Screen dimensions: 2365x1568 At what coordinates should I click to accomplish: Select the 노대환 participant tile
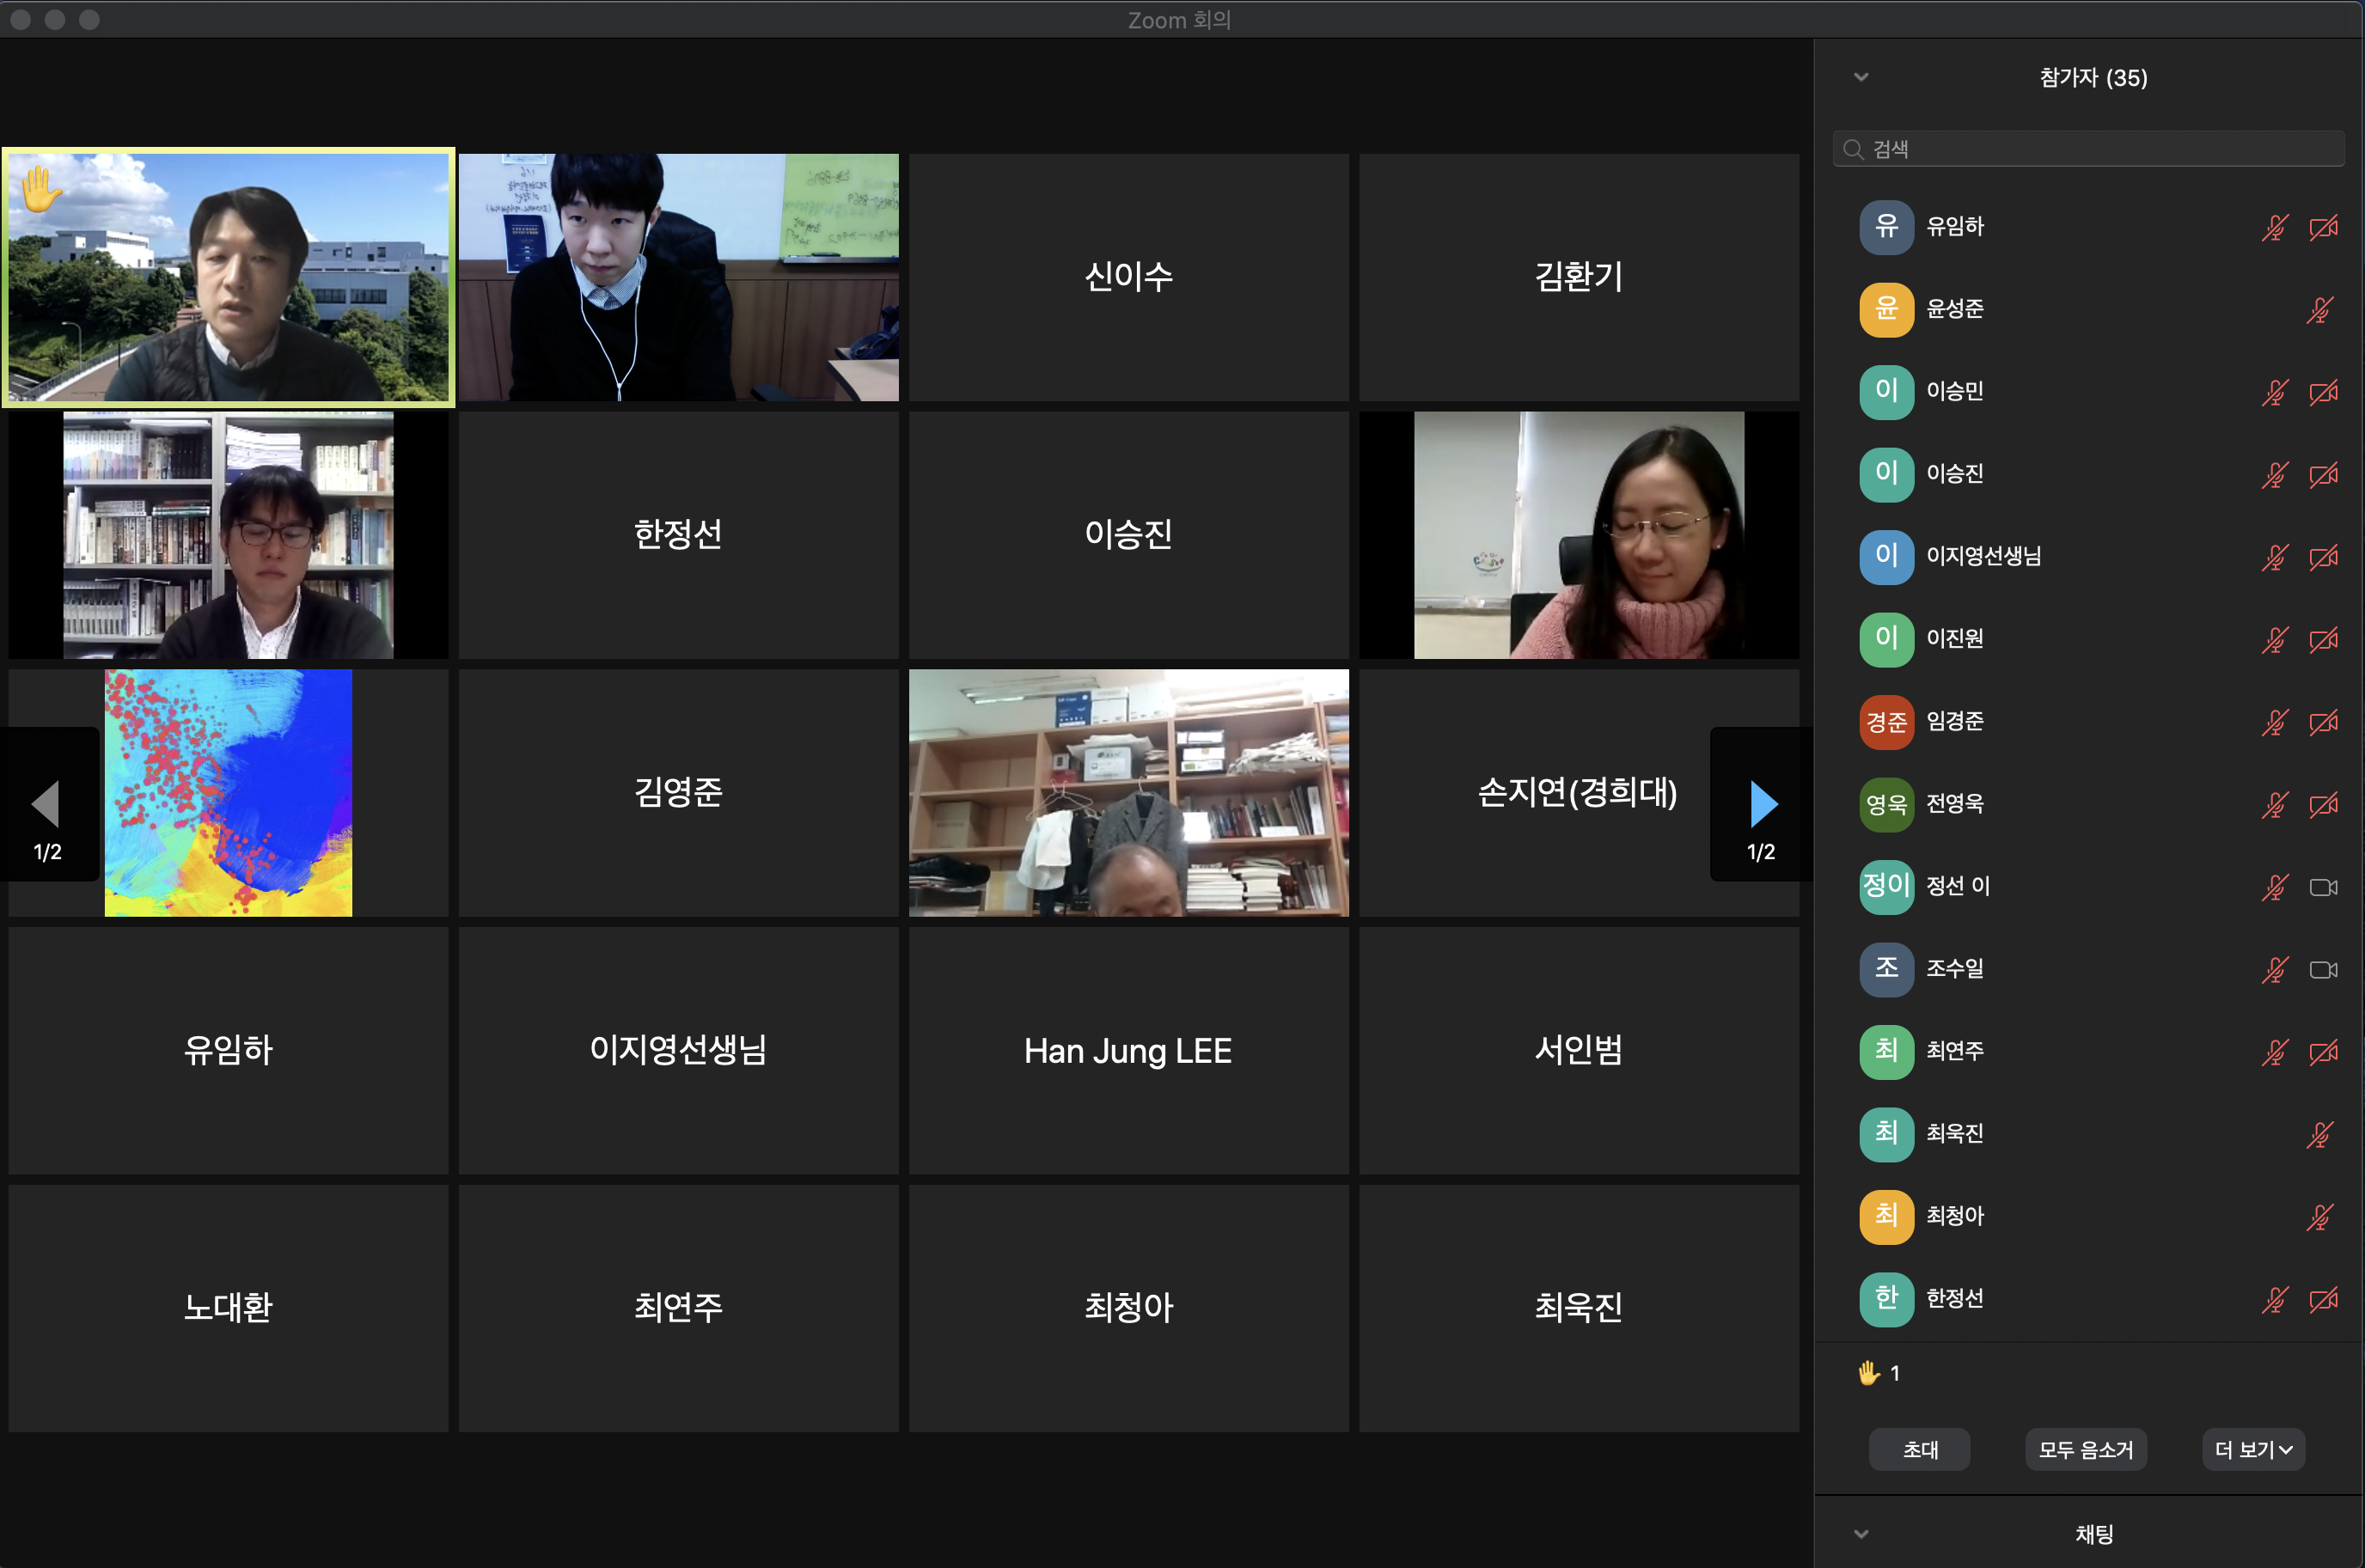point(228,1309)
